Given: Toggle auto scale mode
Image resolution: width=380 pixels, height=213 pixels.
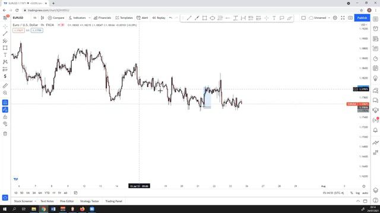Looking at the screenshot, I should [x=365, y=193].
